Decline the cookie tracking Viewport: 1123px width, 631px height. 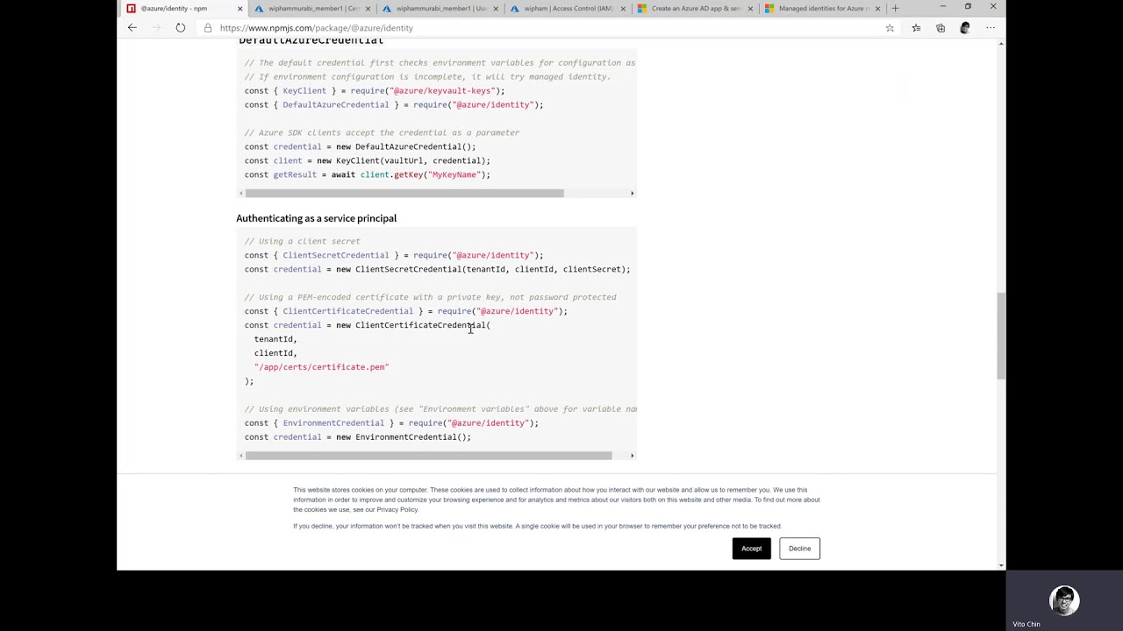(799, 549)
